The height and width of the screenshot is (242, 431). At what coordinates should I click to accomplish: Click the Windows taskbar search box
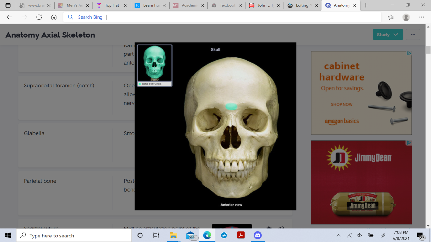pos(74,236)
